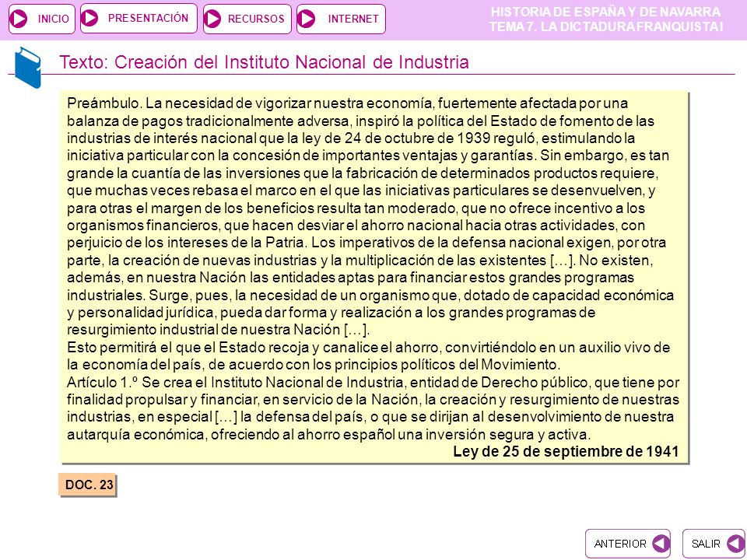
Task: Click the line starting 'perjuicio de los intereses de la Patria'
Action: pos(366,243)
